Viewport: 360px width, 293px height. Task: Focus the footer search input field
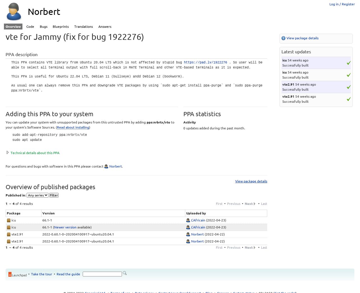coord(102,274)
